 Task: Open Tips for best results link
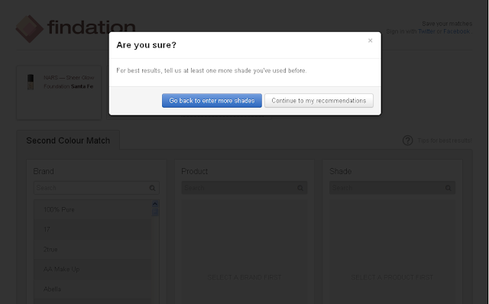tap(445, 141)
